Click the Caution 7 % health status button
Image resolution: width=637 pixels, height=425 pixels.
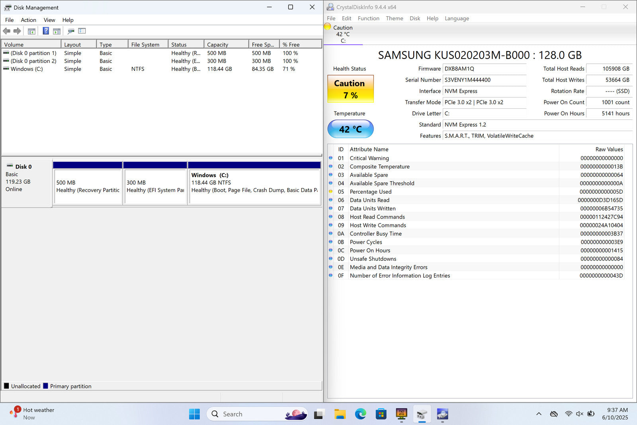click(350, 89)
